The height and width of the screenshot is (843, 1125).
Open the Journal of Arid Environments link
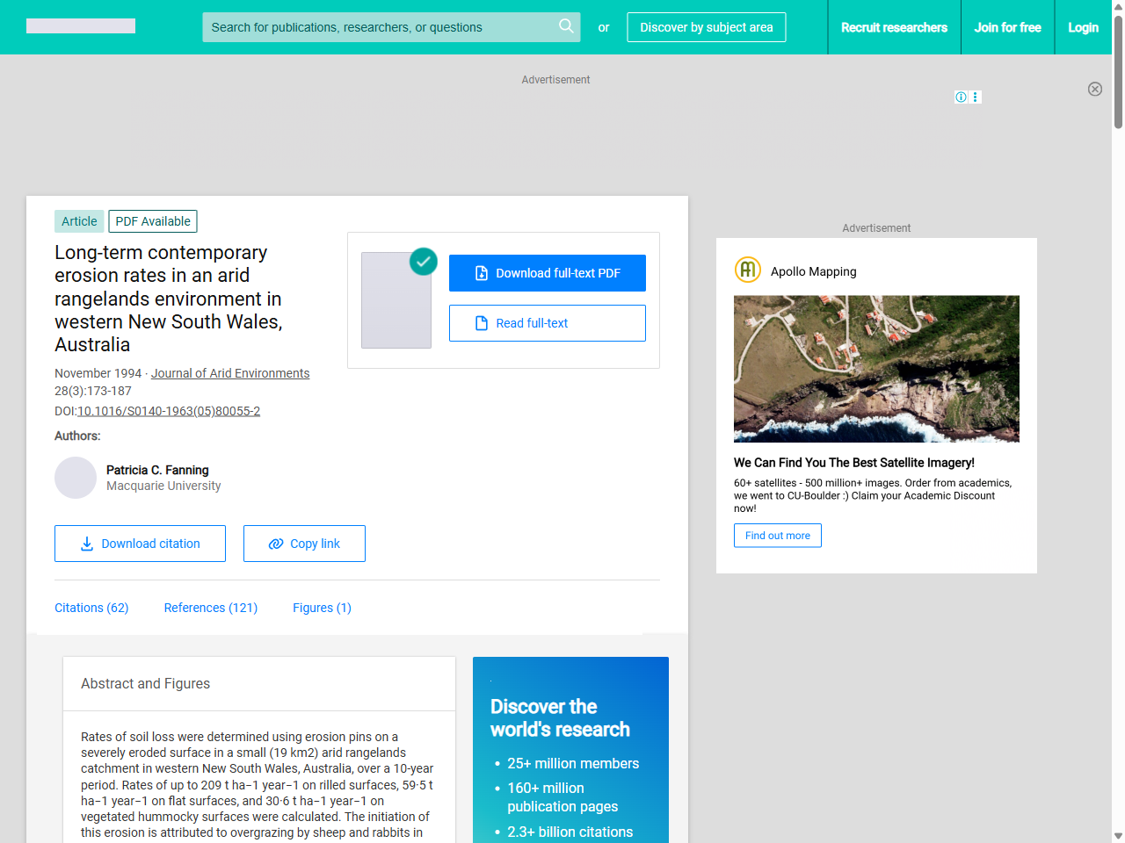pos(230,373)
